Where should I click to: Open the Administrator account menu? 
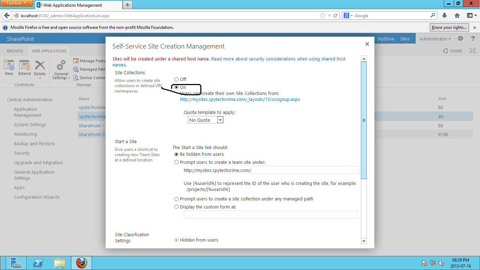coord(435,39)
